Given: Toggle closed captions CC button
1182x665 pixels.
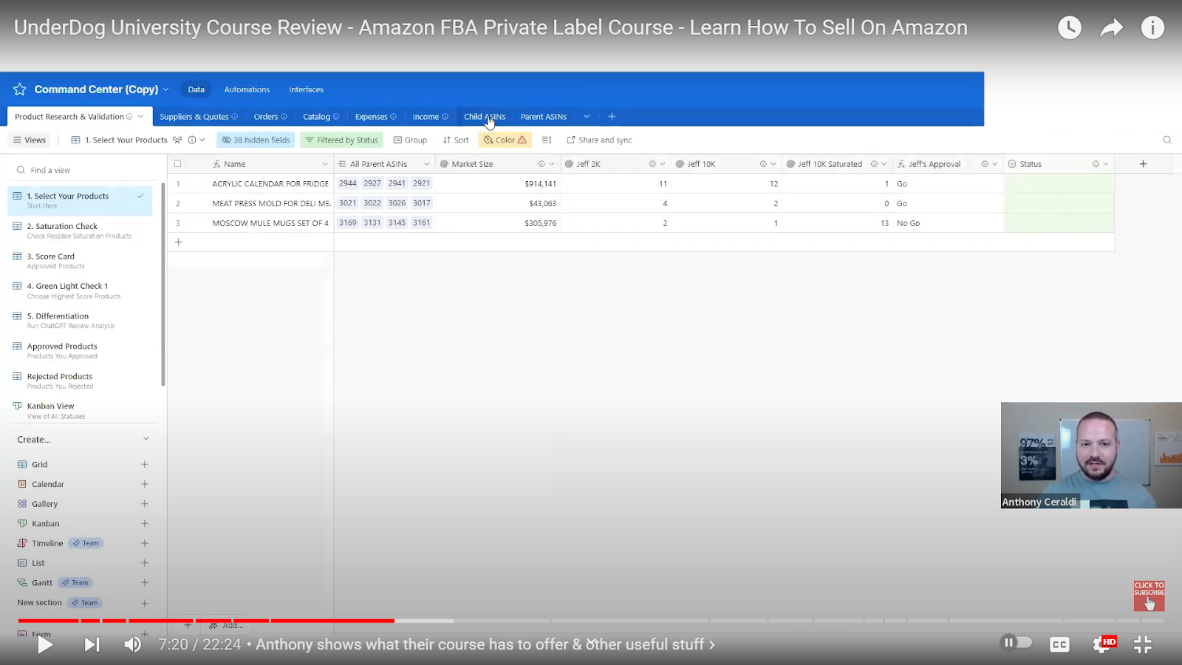Looking at the screenshot, I should [x=1059, y=644].
